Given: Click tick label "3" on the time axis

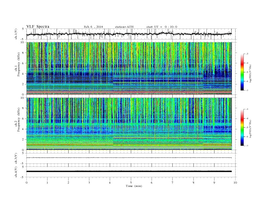Looking at the screenshot, I should (x=89, y=183).
